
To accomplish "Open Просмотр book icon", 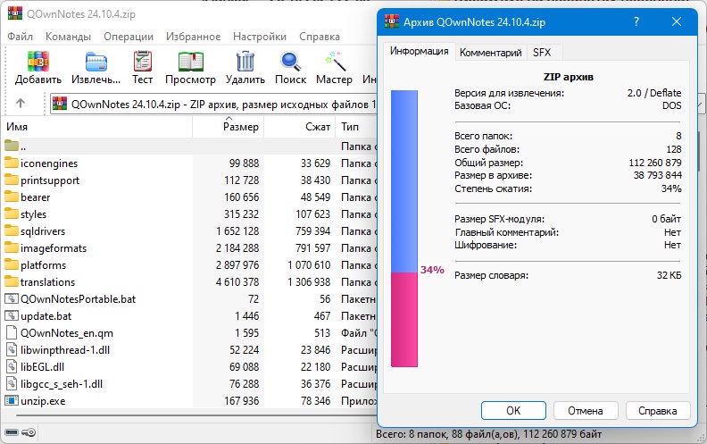I will (x=191, y=62).
